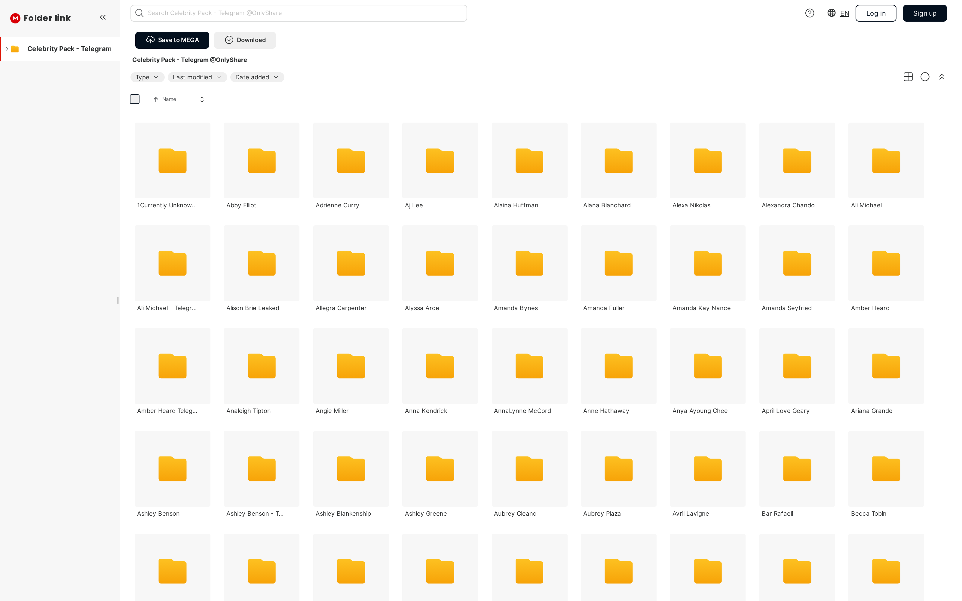
Task: Select the "Amanda Bynes" folder name
Action: 516,308
